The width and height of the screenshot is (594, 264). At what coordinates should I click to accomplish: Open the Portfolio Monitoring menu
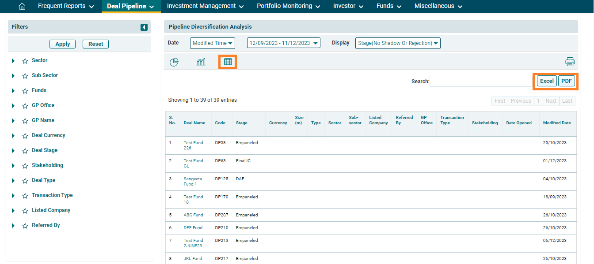click(289, 6)
